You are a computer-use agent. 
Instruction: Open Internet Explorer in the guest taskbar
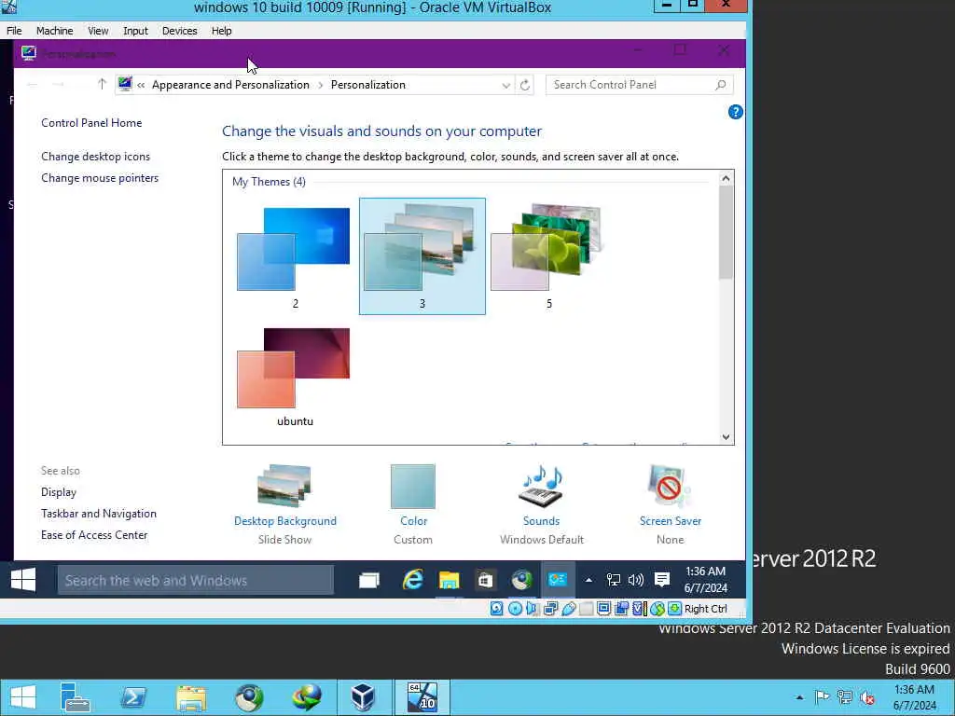click(413, 580)
